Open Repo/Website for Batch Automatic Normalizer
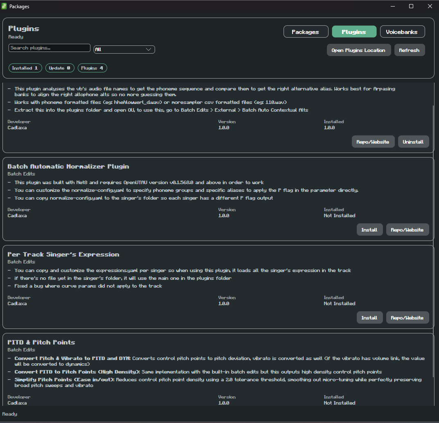Screen dimensions: 439x423 coord(407,229)
